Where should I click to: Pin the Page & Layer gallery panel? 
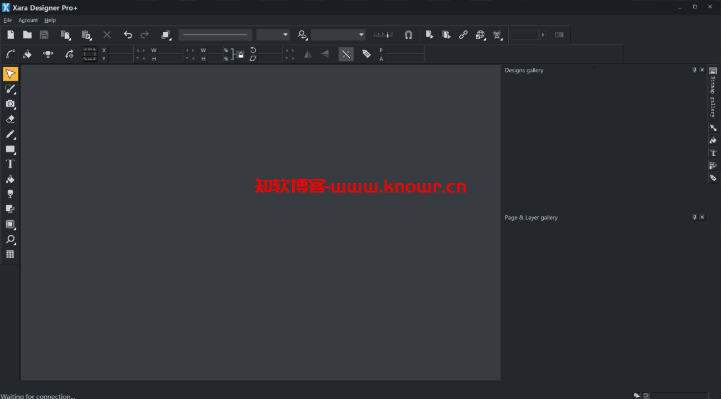point(694,217)
